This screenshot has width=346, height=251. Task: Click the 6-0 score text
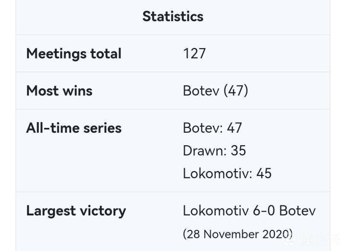[x=263, y=211]
